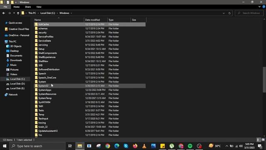Open volume control in system tray
This screenshot has width=266, height=150.
(x=241, y=146)
